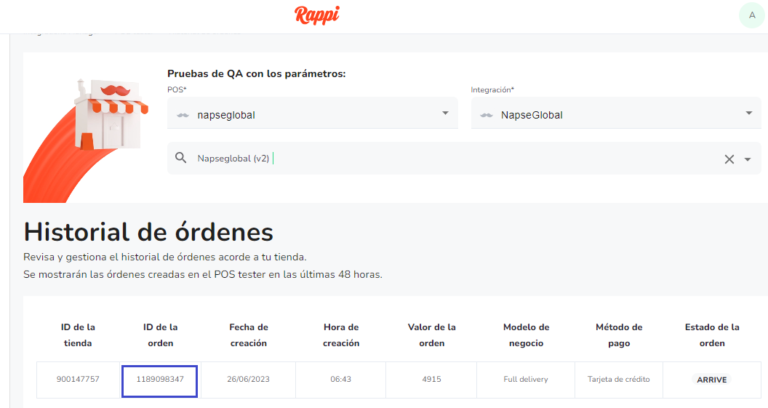
Task: Click the Pruebas de QA heading
Action: tap(257, 74)
